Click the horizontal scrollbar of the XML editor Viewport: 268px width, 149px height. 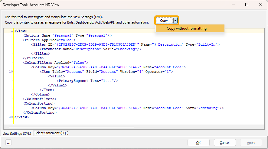pos(71,127)
